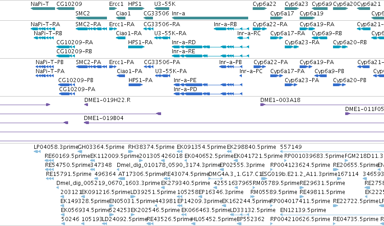Select the Cyp6a19 gene label

[x=311, y=13]
